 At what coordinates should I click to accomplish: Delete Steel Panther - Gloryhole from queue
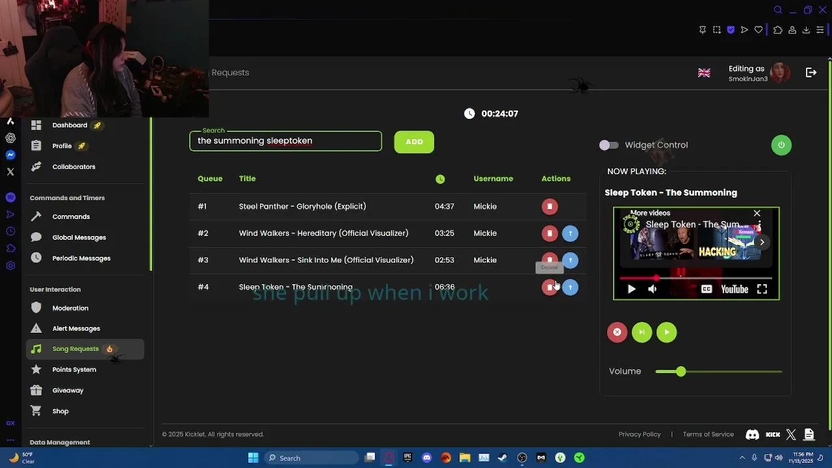click(x=549, y=207)
